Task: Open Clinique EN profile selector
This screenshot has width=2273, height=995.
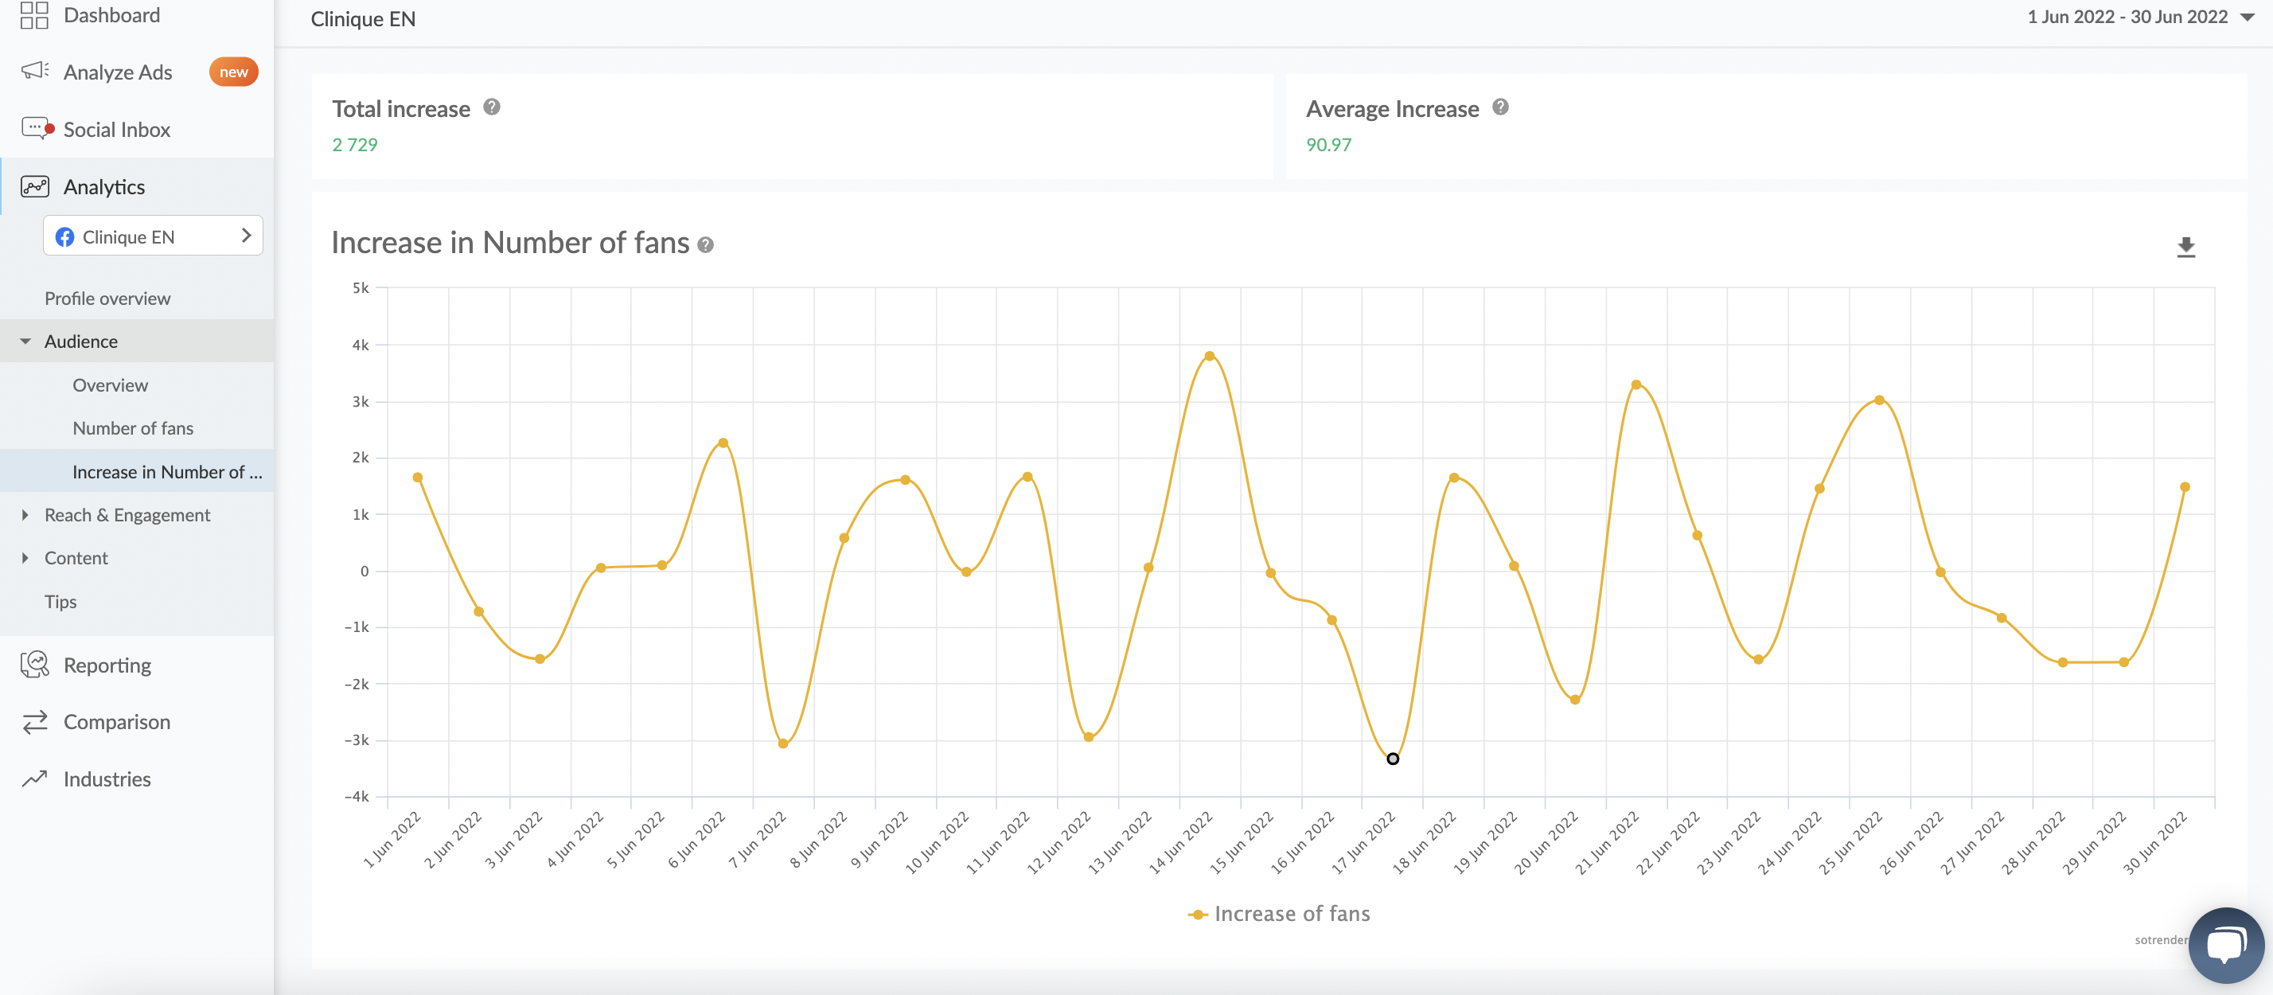Action: point(153,236)
